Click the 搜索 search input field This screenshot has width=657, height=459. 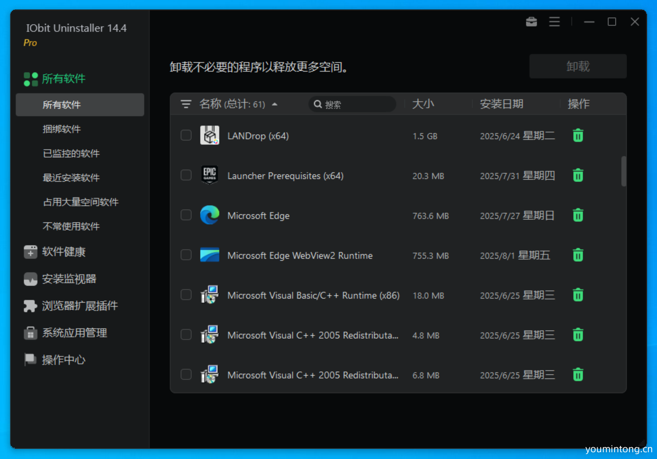[x=352, y=104]
